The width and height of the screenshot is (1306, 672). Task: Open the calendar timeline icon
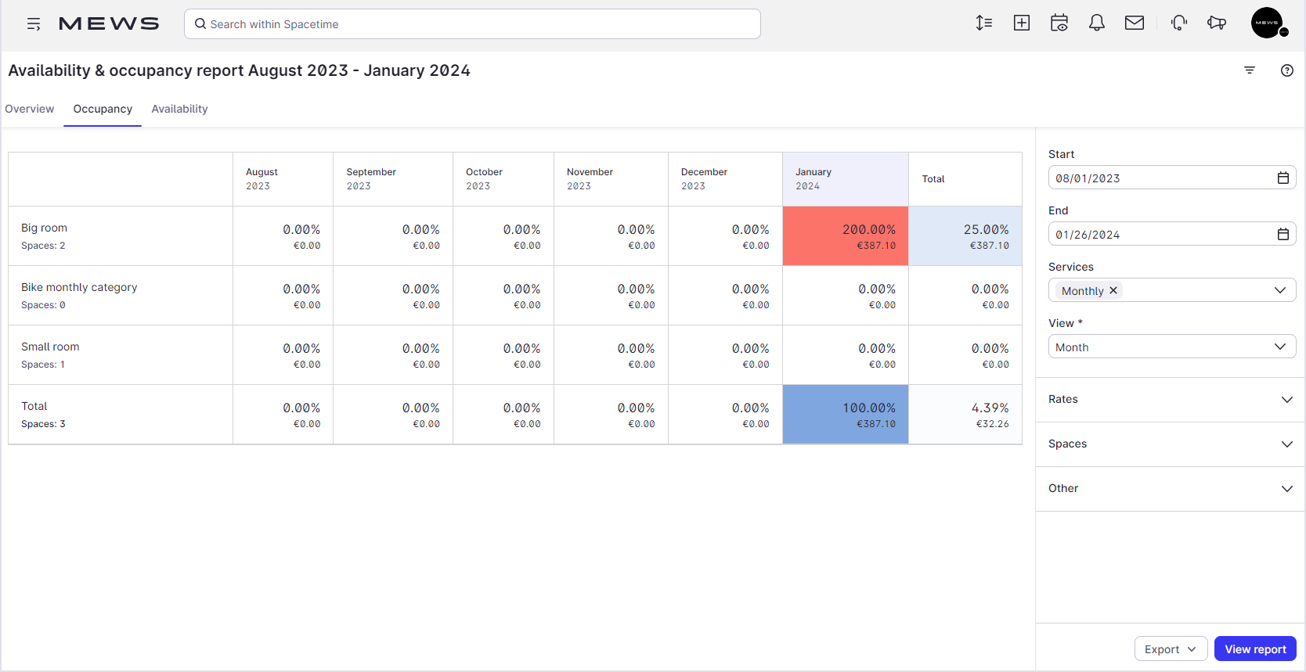click(x=1059, y=23)
